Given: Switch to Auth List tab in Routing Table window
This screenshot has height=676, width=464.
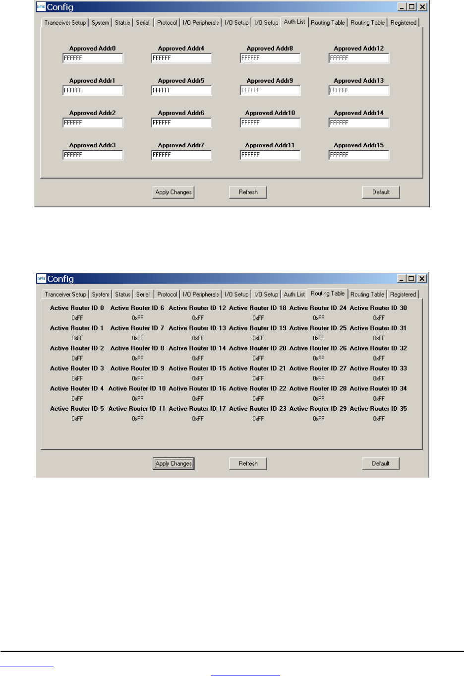Looking at the screenshot, I should click(x=294, y=295).
